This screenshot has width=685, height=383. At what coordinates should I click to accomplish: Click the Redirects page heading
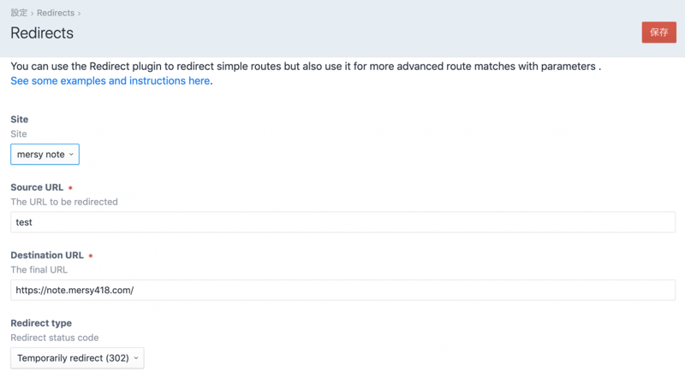pos(42,33)
